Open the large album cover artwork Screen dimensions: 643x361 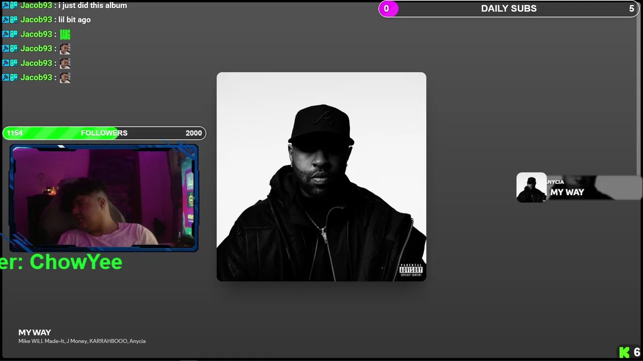tap(321, 176)
